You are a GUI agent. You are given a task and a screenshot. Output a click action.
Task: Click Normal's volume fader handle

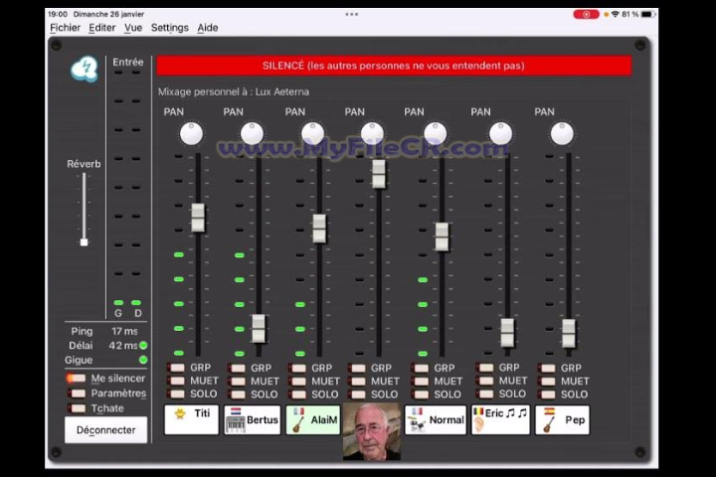click(442, 237)
